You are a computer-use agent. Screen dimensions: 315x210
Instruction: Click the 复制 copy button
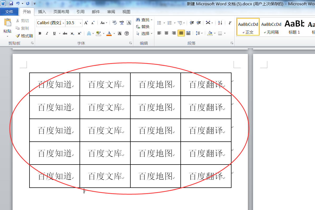[22, 28]
